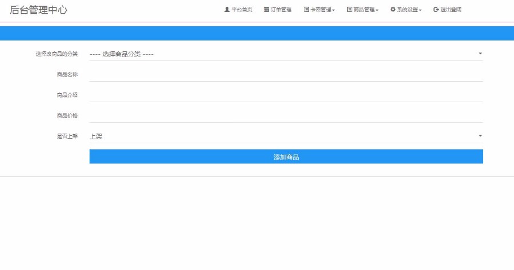
Task: Click the 后台管理中心 site title
Action: [38, 10]
